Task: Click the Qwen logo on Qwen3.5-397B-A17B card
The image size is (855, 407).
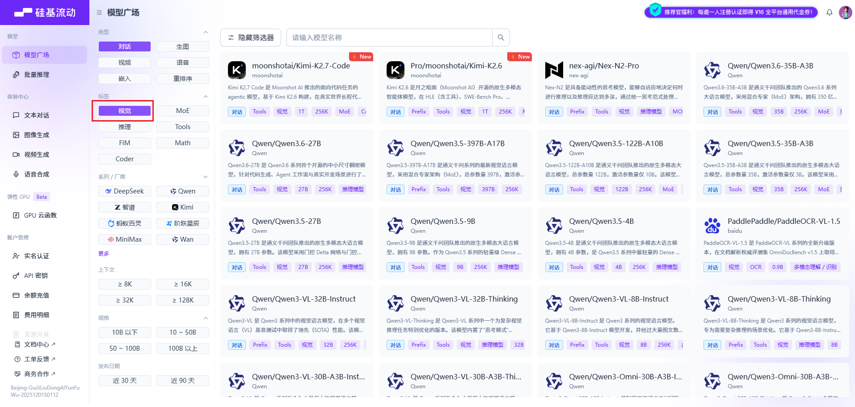Action: (x=396, y=148)
